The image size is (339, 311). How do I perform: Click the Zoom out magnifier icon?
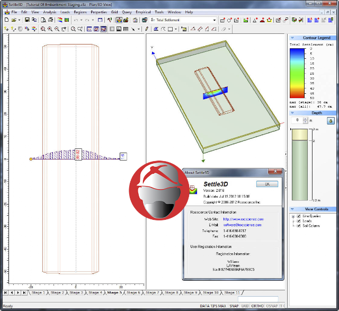pos(57,29)
